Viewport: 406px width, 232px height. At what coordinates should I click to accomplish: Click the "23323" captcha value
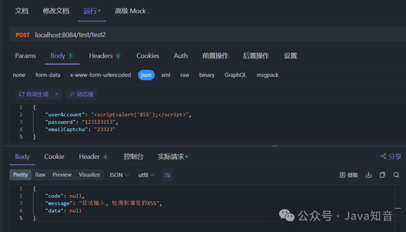click(105, 129)
